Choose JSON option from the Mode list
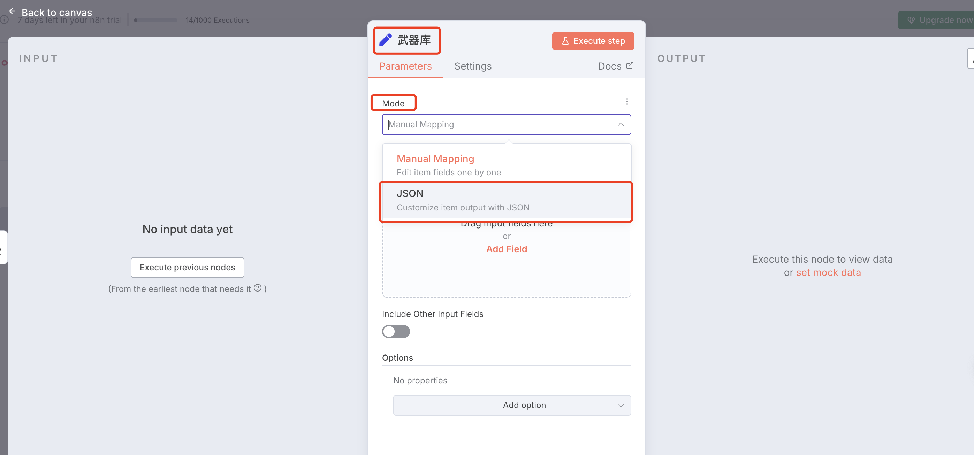This screenshot has height=455, width=974. [506, 200]
